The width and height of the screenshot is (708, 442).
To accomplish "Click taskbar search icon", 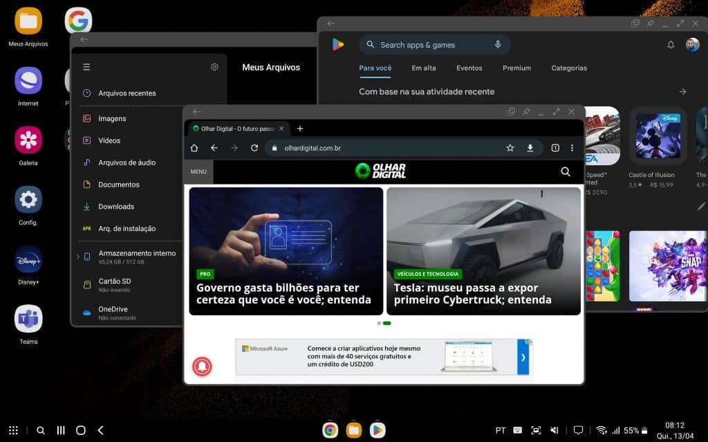I will [41, 430].
